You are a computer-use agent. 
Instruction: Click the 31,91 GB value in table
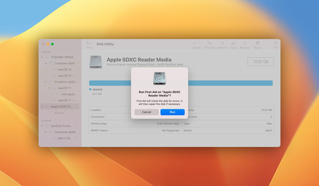pos(267,110)
